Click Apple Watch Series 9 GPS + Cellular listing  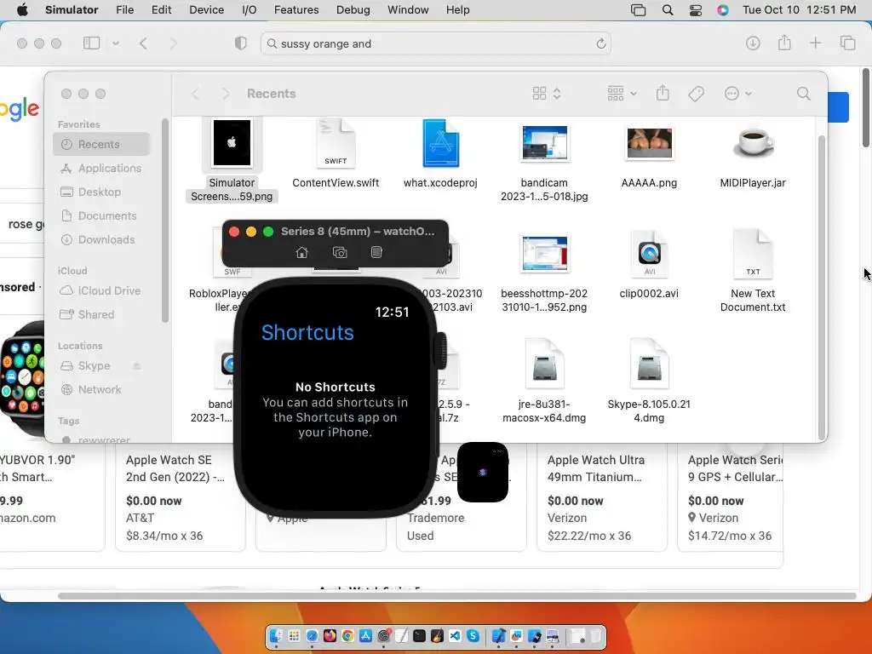(730, 497)
